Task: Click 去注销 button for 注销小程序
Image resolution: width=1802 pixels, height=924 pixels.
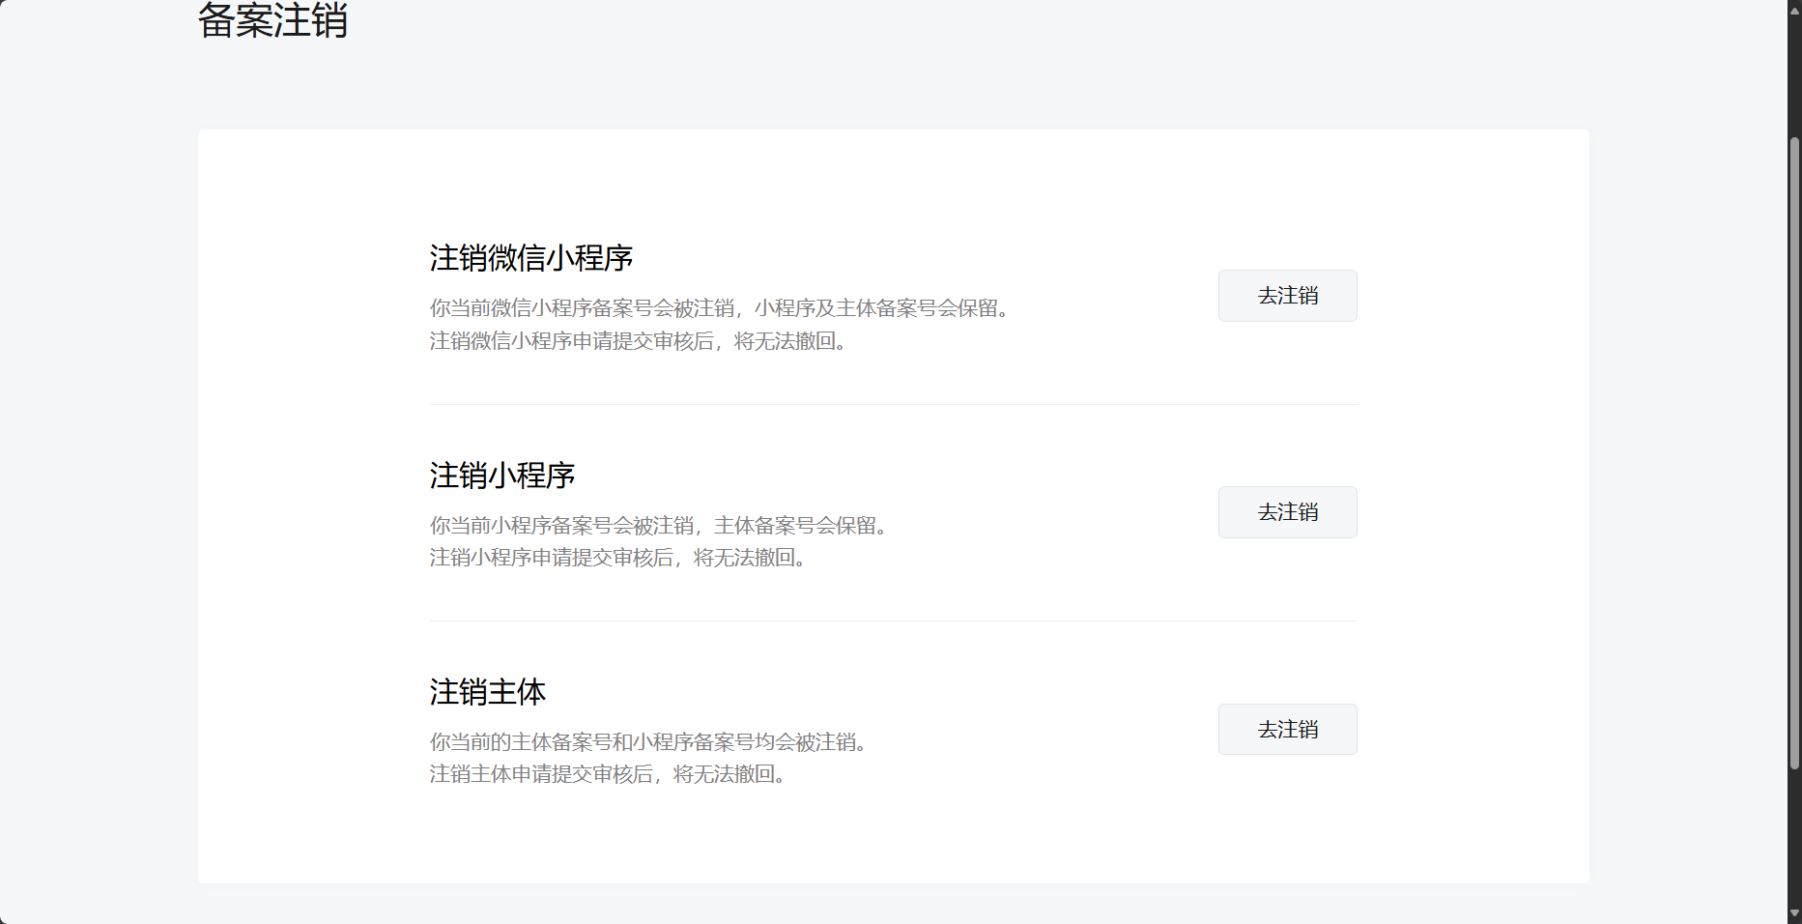Action: pyautogui.click(x=1287, y=512)
